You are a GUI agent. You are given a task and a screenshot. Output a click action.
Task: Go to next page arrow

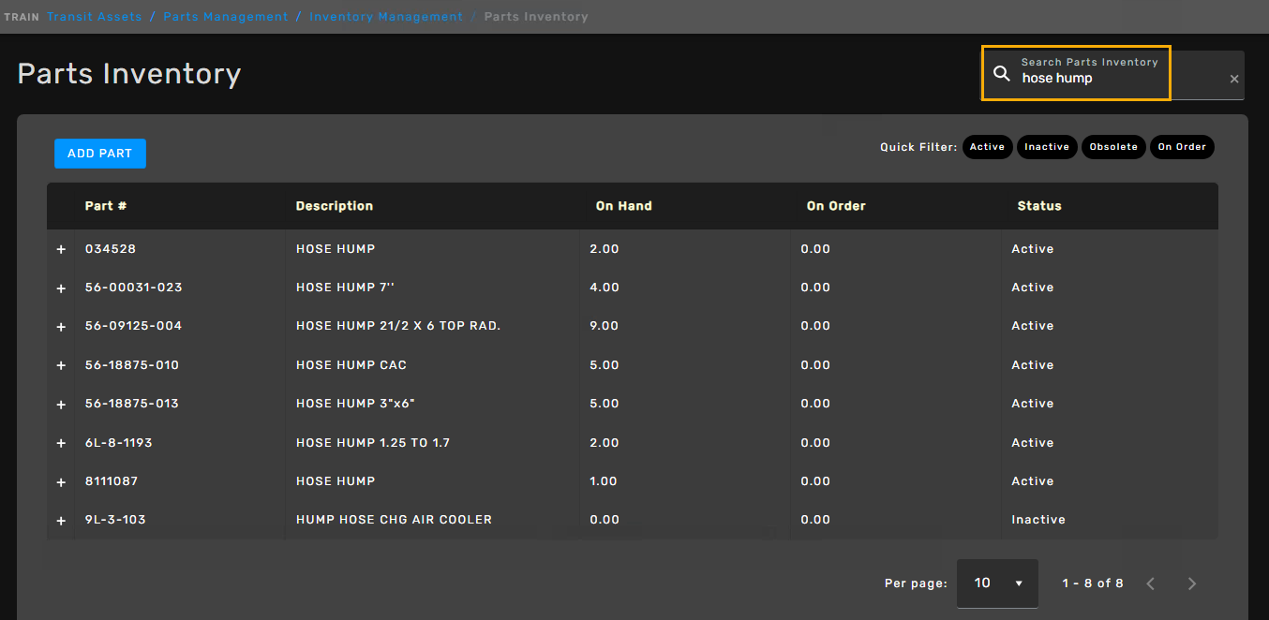pyautogui.click(x=1191, y=583)
